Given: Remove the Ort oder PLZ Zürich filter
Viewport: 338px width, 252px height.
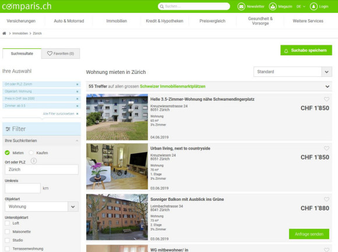Looking at the screenshot, I should pyautogui.click(x=77, y=84).
